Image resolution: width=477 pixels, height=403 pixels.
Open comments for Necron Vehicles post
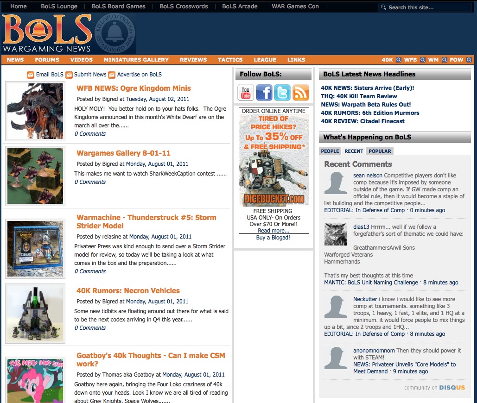[90, 327]
